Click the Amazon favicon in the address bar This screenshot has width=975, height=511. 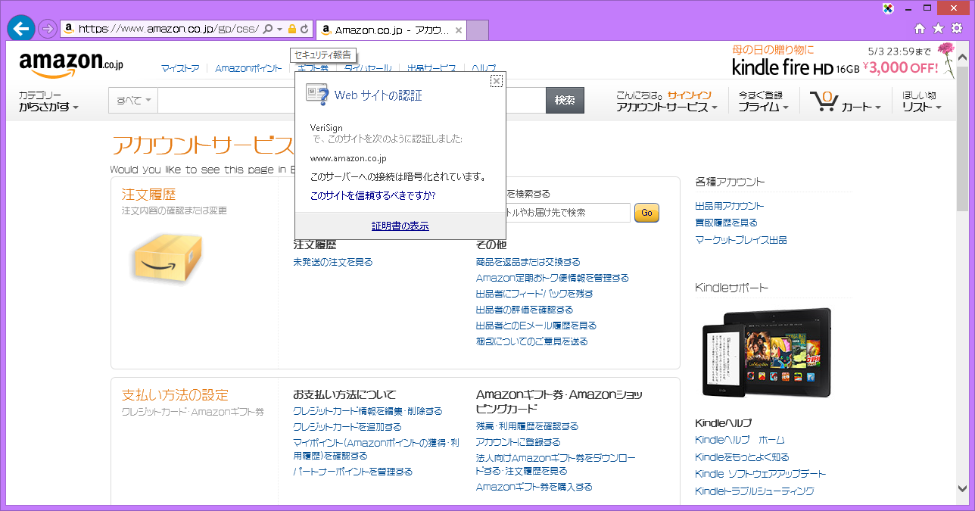[69, 30]
